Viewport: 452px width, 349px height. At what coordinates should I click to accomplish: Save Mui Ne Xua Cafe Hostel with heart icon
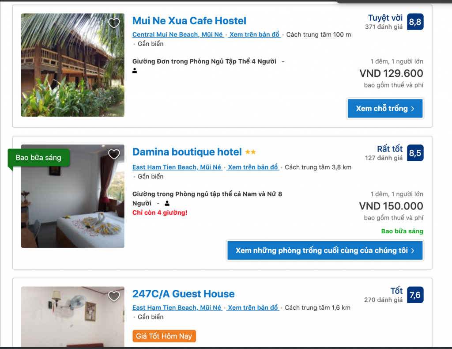pyautogui.click(x=114, y=23)
